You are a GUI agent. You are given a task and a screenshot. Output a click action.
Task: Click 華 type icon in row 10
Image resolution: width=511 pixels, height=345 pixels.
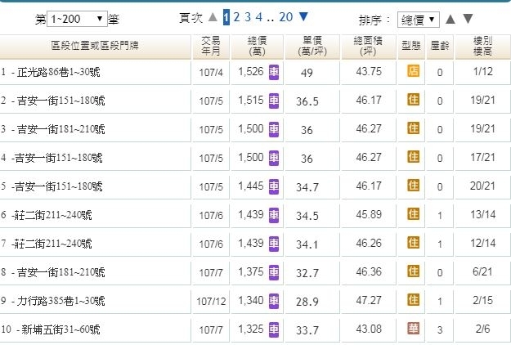coord(413,329)
